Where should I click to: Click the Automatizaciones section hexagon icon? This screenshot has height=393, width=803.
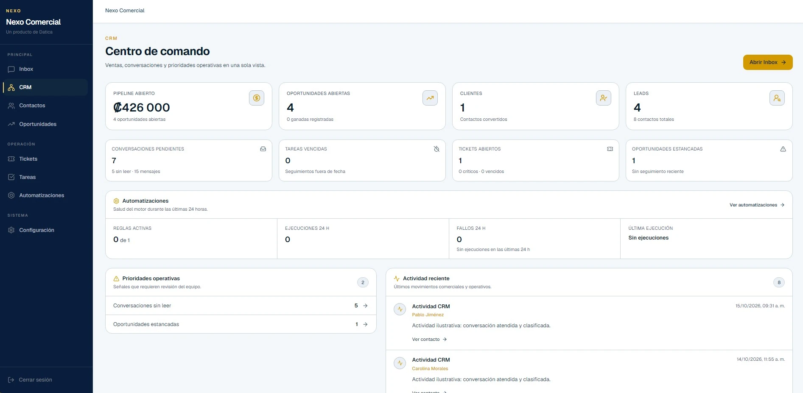point(116,201)
